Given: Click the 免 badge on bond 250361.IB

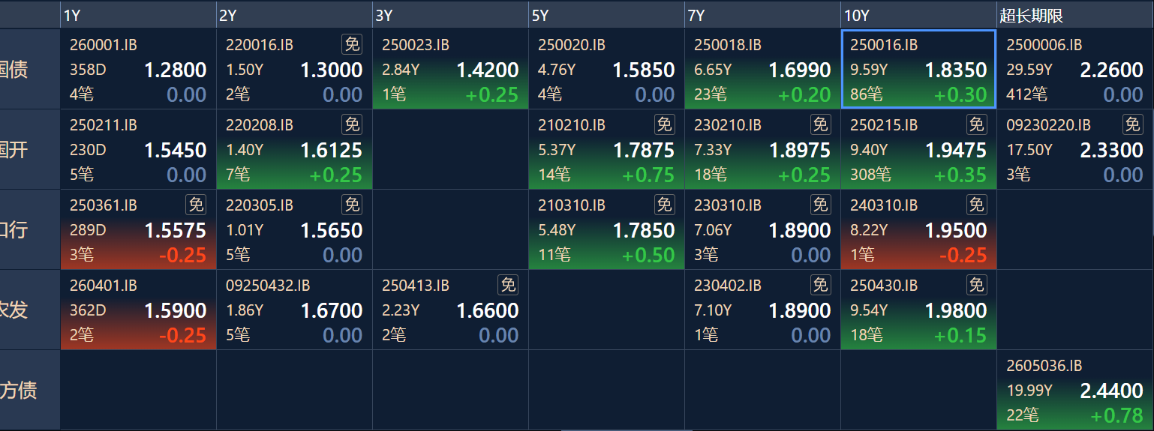Looking at the screenshot, I should 196,205.
